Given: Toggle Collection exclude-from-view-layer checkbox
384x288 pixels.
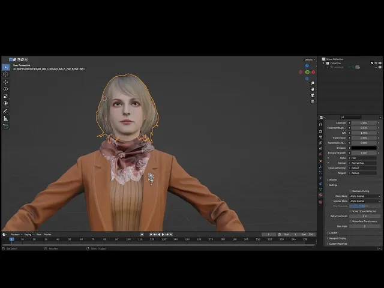Looking at the screenshot, I should (372, 63).
